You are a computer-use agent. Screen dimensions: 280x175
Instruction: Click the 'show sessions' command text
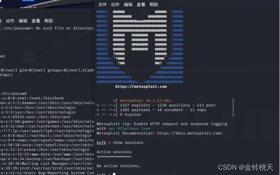[128, 143]
